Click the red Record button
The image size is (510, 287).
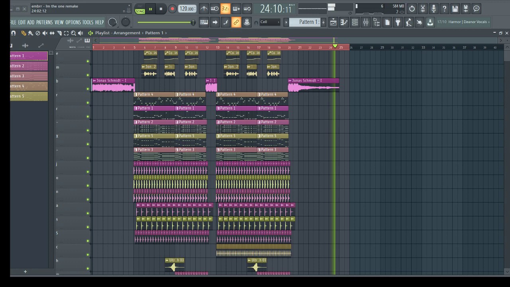(x=172, y=9)
